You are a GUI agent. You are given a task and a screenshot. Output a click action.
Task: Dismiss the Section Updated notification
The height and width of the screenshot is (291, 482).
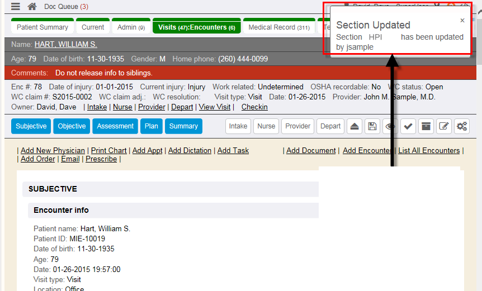[x=462, y=21]
